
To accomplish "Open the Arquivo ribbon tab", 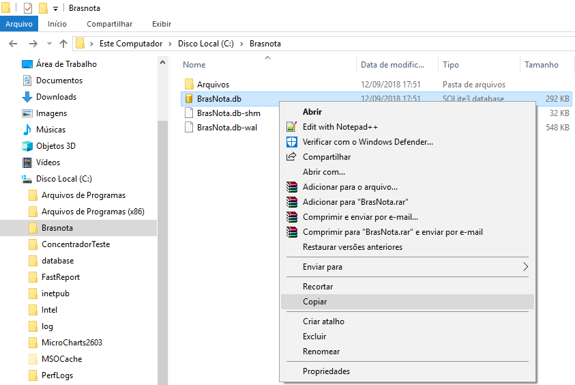I will click(19, 24).
